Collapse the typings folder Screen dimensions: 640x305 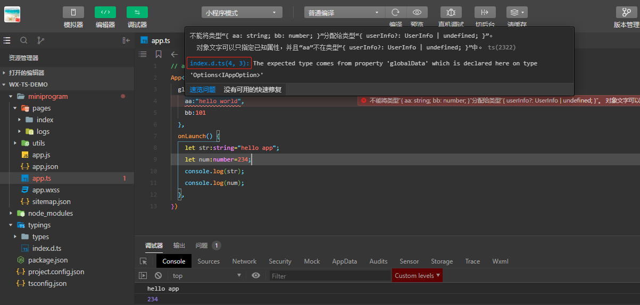point(67,225)
